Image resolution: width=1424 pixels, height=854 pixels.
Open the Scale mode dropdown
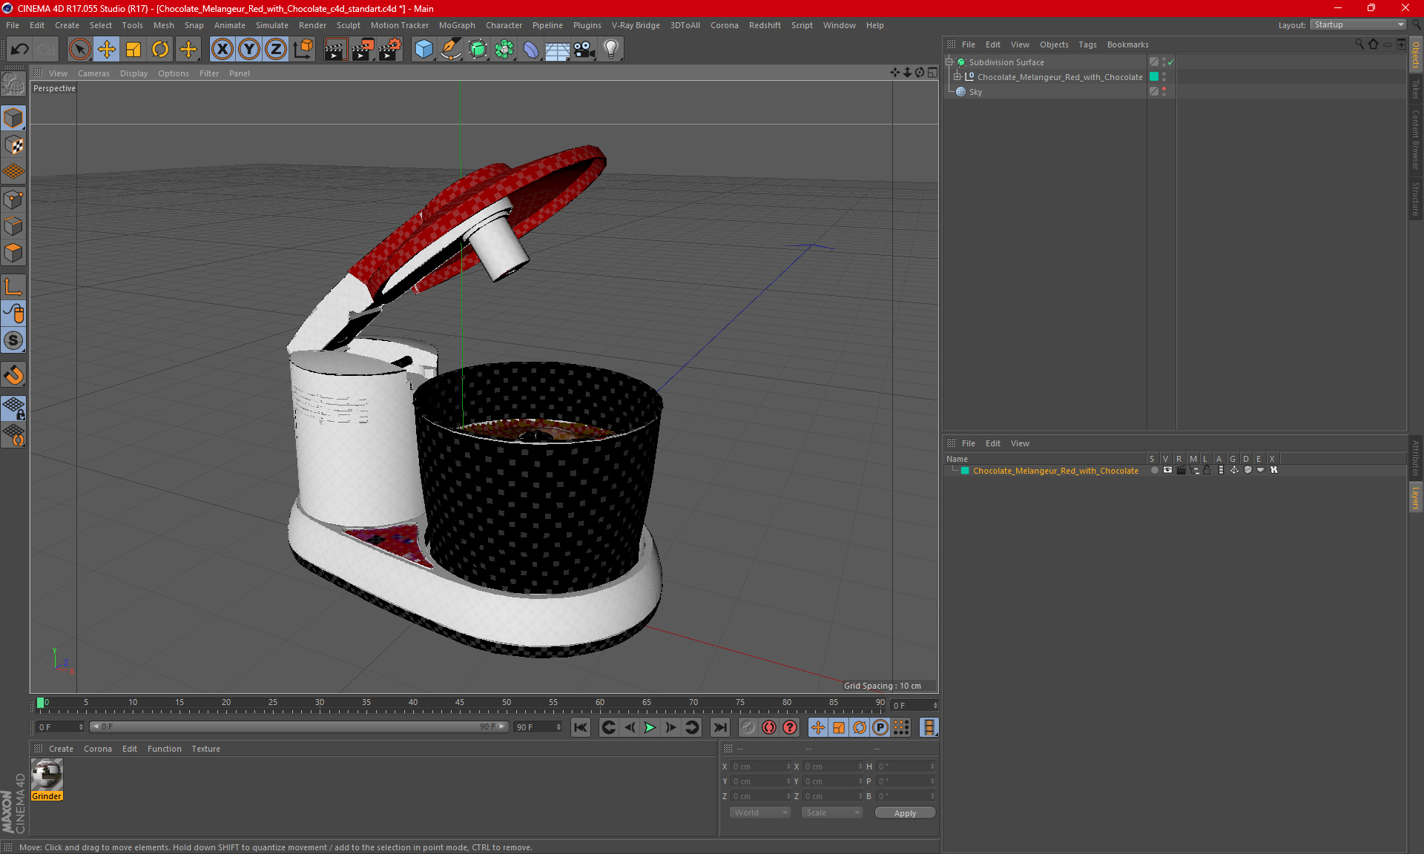coord(832,812)
